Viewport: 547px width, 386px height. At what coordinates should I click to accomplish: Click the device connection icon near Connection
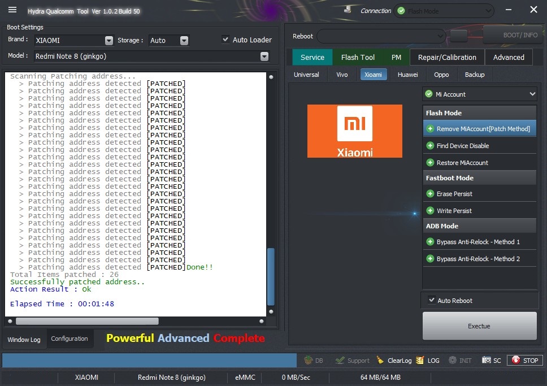pyautogui.click(x=348, y=10)
